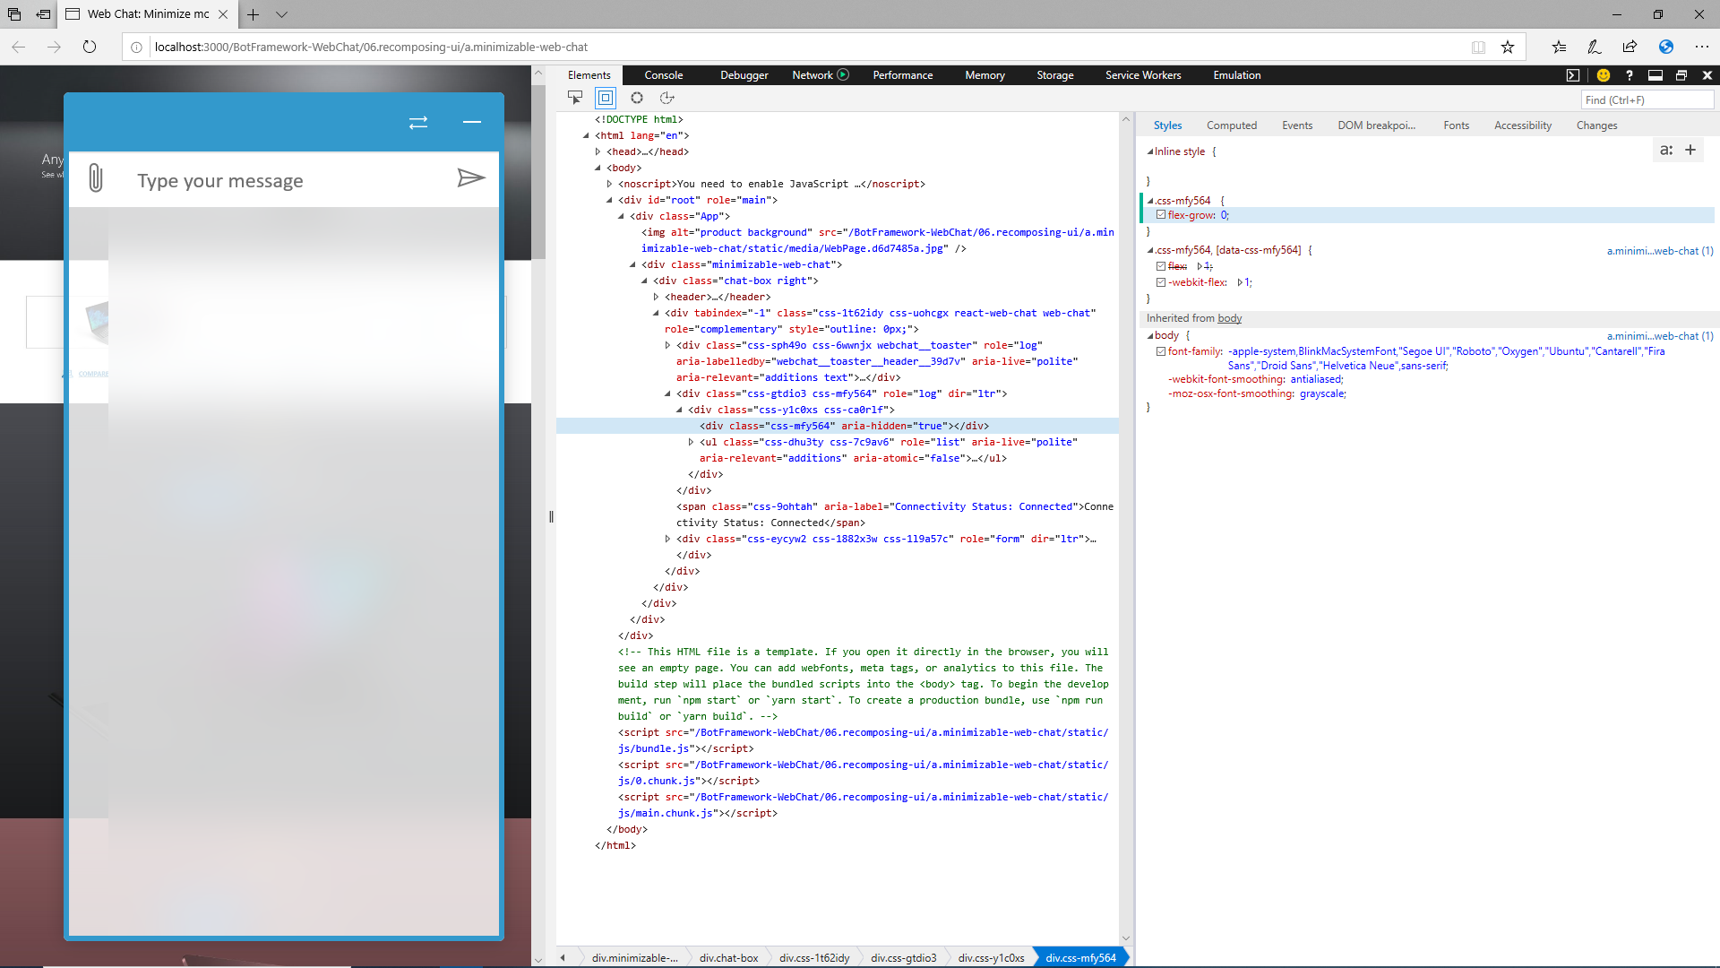Click the new style rule plus icon
Image resolution: width=1720 pixels, height=968 pixels.
pos(1691,150)
